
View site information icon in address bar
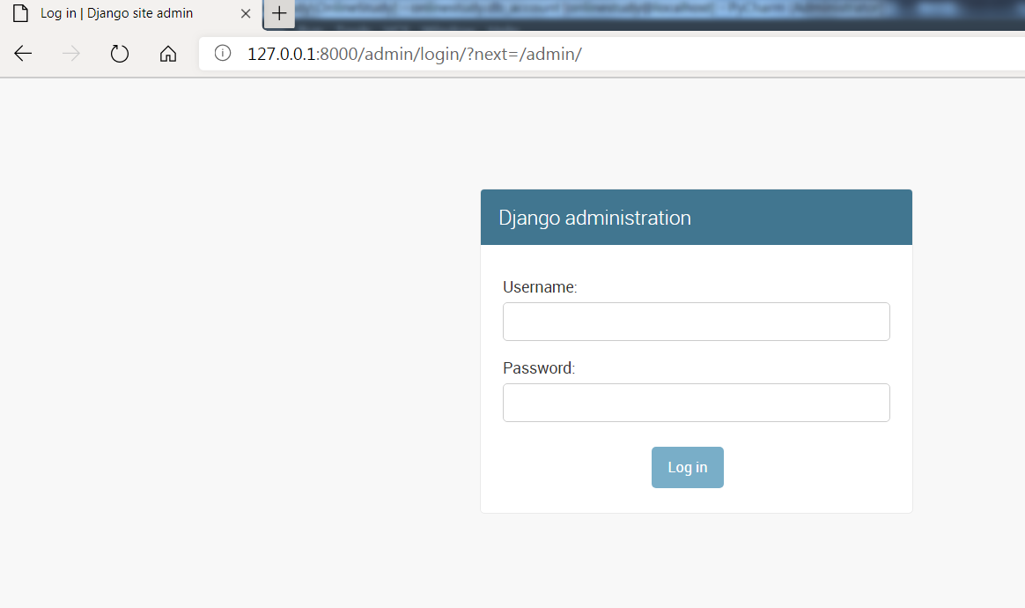222,53
